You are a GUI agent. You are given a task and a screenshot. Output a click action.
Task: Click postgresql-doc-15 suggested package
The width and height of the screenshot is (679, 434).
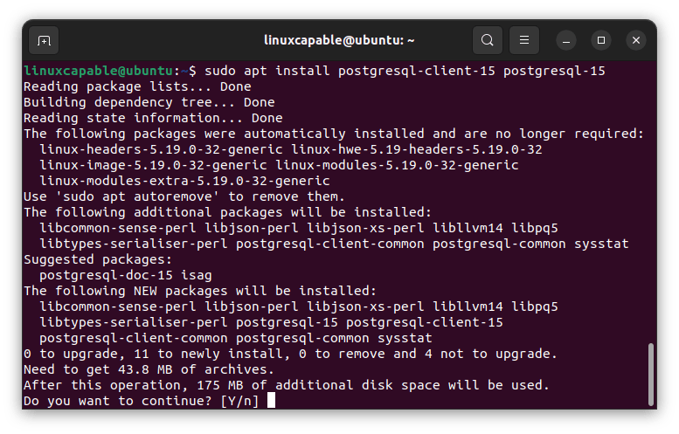point(106,275)
